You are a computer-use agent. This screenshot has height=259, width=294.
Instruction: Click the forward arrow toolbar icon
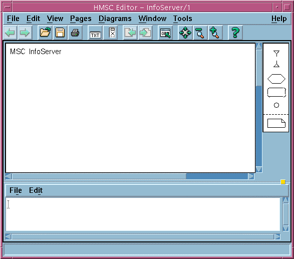point(25,33)
